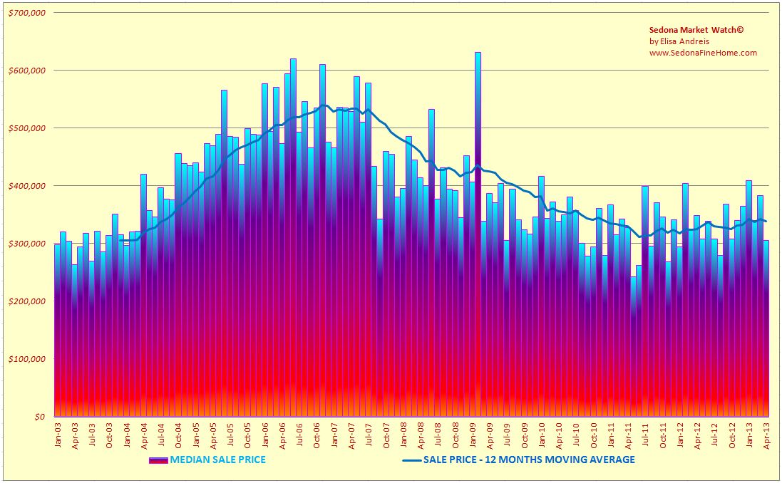Screen dimensions: 782x483
Task: Click the Oct-12 x-axis label
Action: [732, 436]
